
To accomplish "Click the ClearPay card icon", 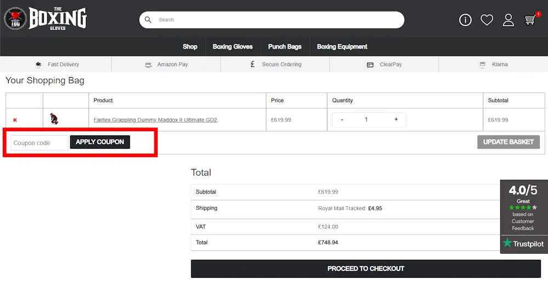I will [370, 65].
